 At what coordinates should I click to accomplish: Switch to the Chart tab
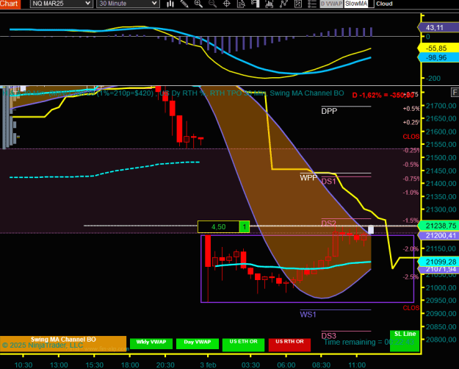[10, 4]
